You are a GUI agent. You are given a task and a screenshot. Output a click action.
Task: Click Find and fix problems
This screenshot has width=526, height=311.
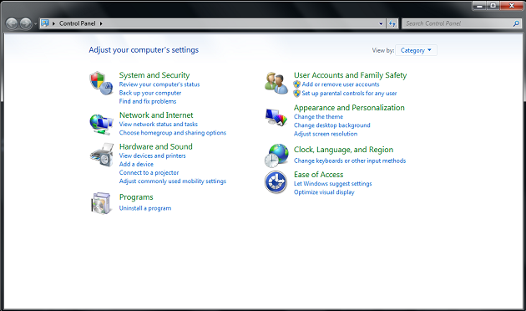pos(148,101)
